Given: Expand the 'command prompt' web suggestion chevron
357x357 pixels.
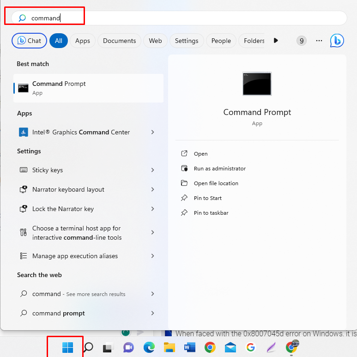Looking at the screenshot, I should coord(152,313).
